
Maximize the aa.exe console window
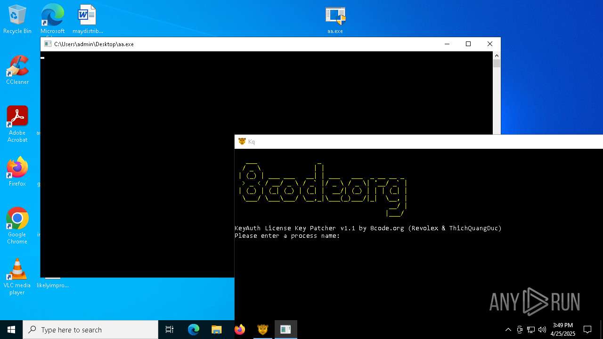(x=468, y=44)
